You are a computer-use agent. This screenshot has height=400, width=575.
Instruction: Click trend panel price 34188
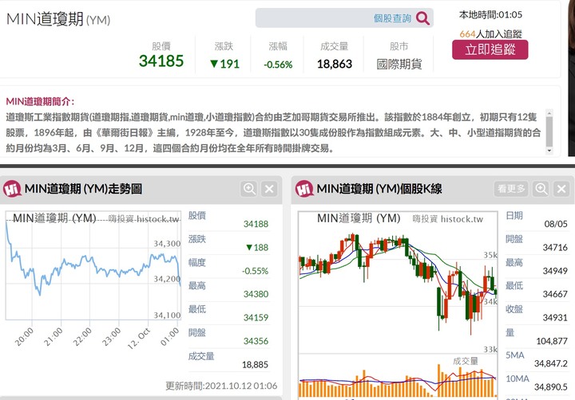(x=256, y=224)
